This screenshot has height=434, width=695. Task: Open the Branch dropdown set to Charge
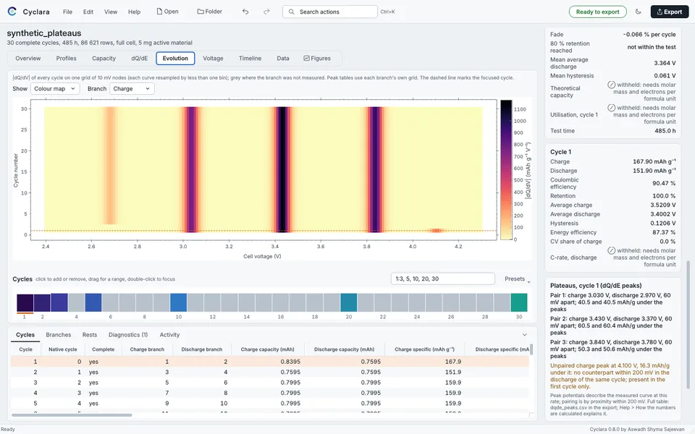tap(132, 88)
